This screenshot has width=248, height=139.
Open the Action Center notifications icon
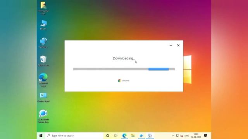pyautogui.click(x=206, y=136)
